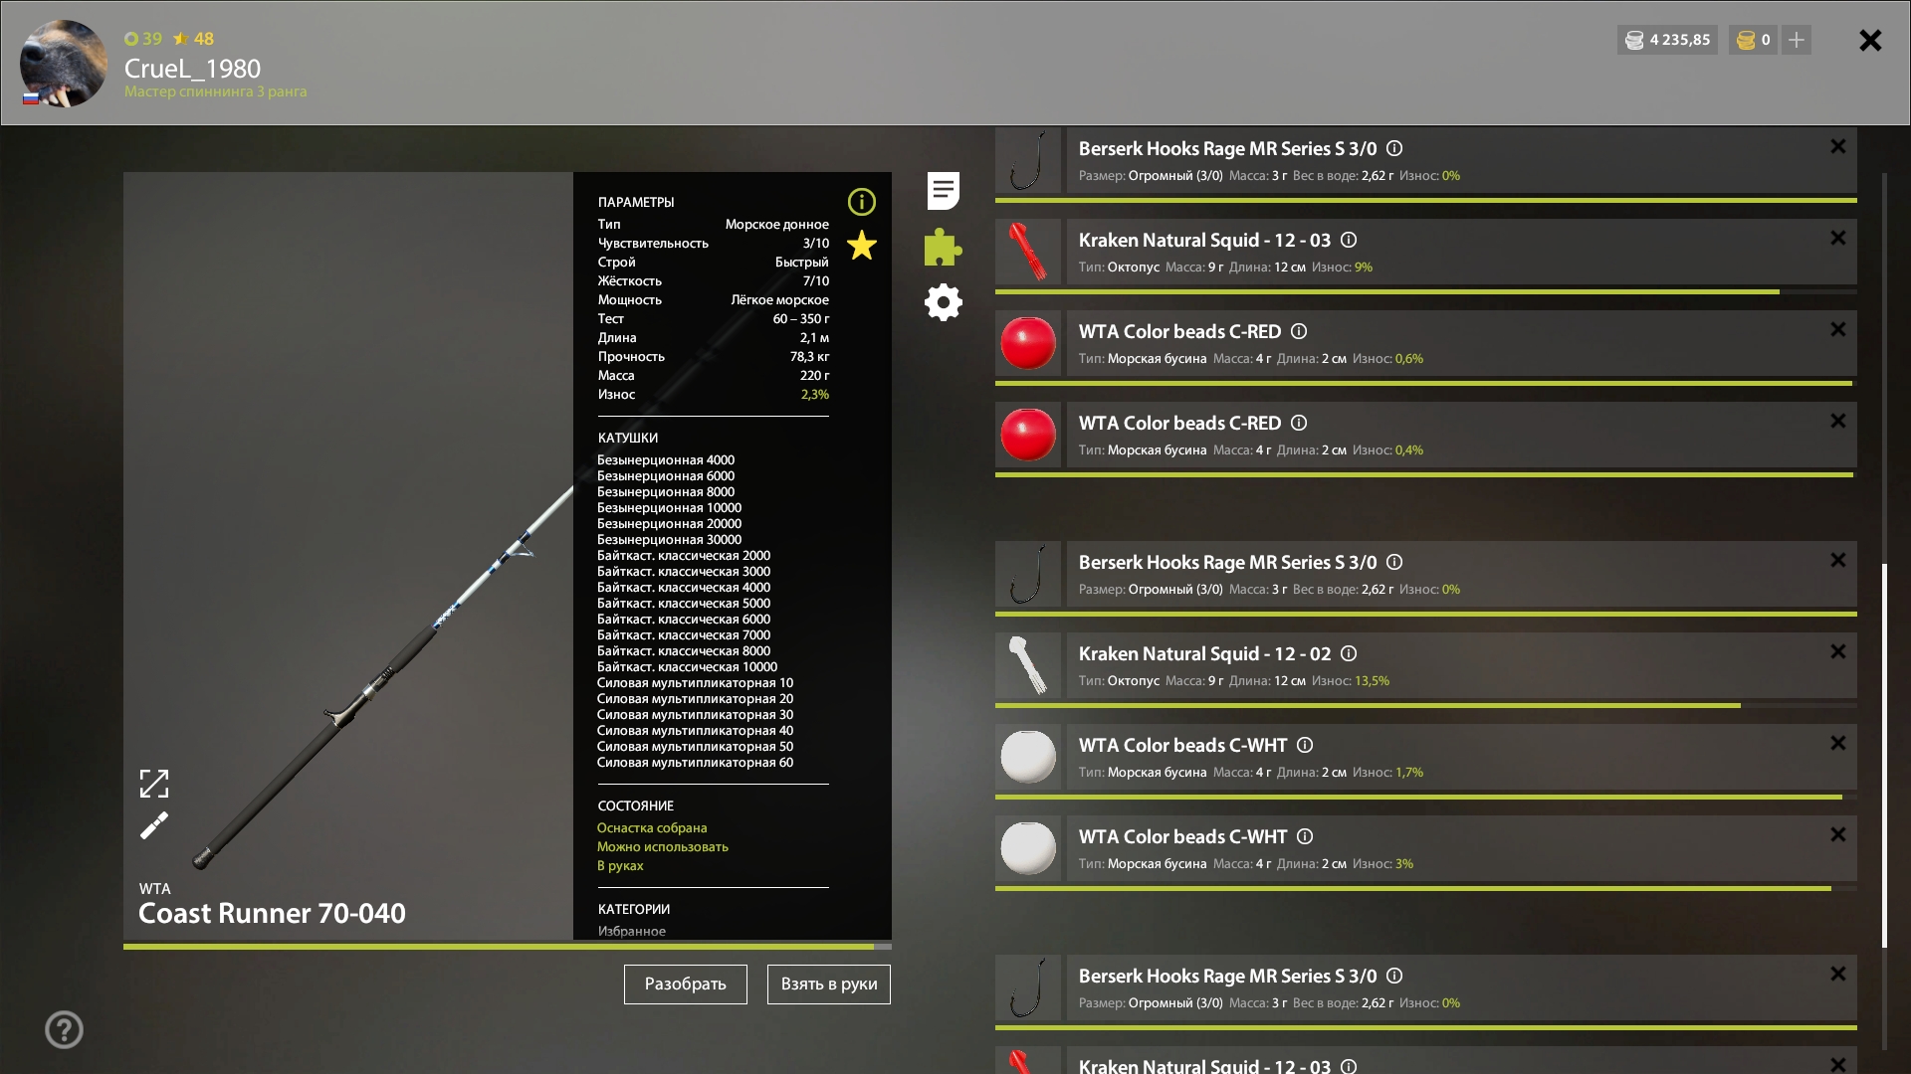This screenshot has height=1074, width=1911.
Task: Open the puzzle piece components icon
Action: (x=943, y=248)
